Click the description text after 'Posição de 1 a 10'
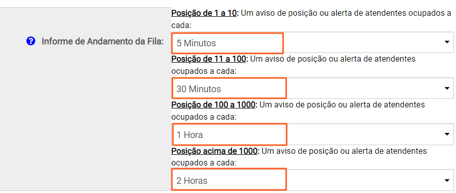456x193 pixels. pyautogui.click(x=311, y=19)
